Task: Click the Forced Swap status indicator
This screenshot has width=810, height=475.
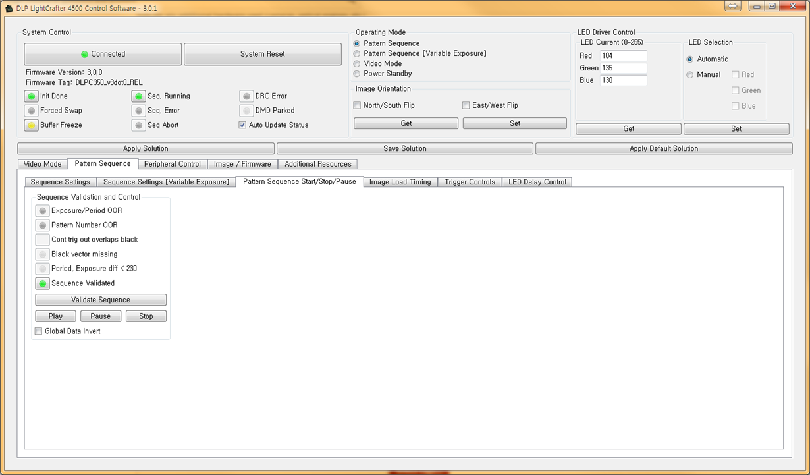Action: (x=31, y=111)
